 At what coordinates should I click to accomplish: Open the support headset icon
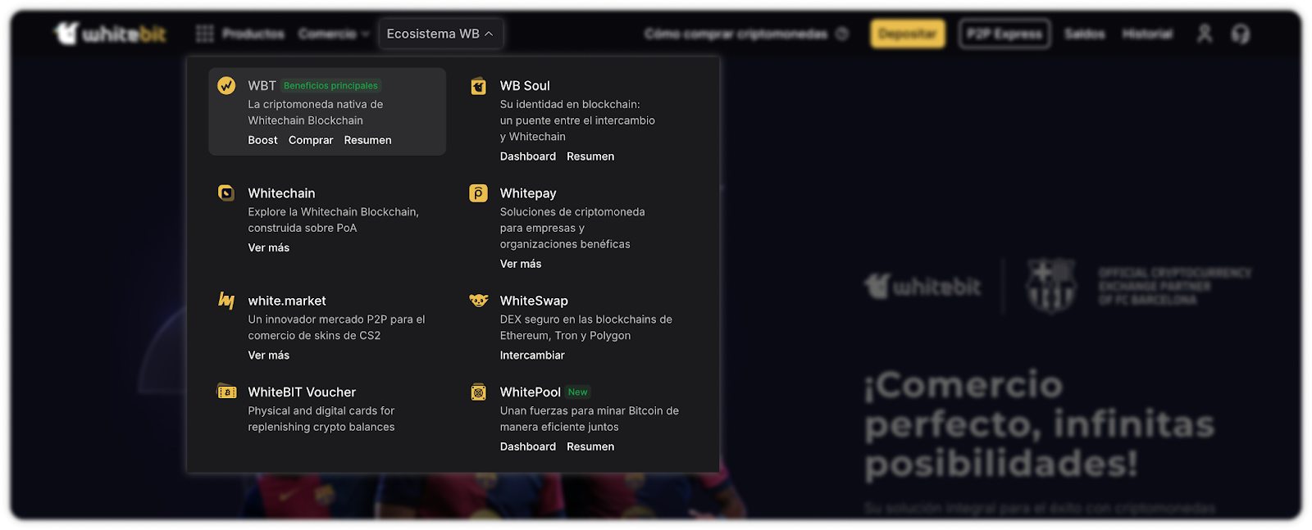[1241, 34]
